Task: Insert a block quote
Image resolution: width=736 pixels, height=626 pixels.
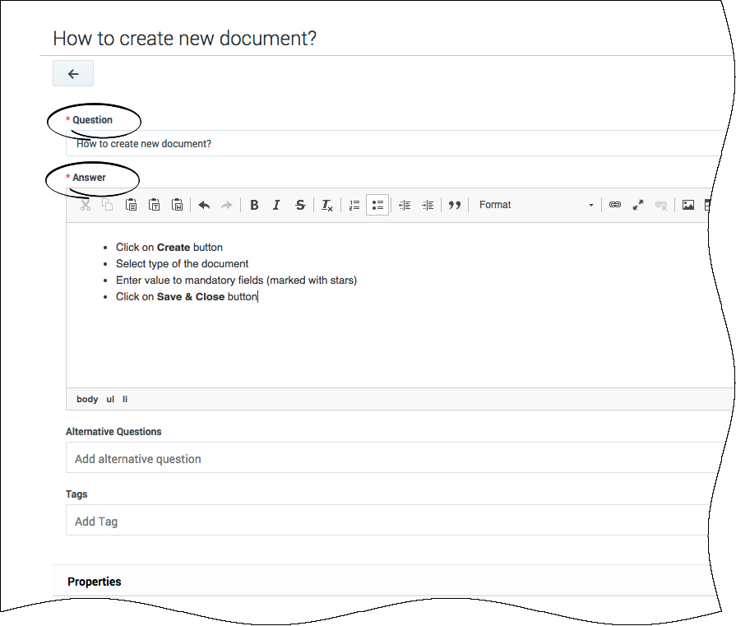Action: point(455,205)
